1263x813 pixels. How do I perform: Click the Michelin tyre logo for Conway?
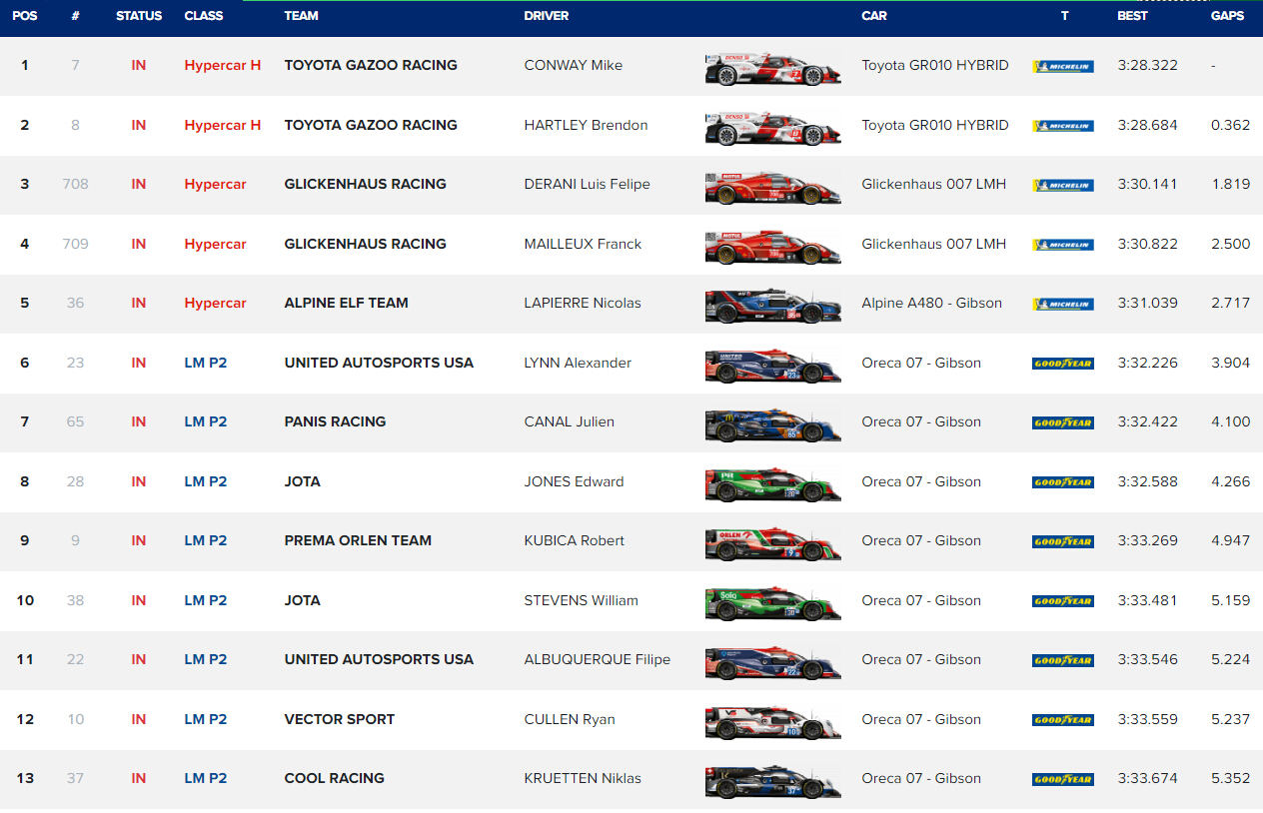[1062, 67]
